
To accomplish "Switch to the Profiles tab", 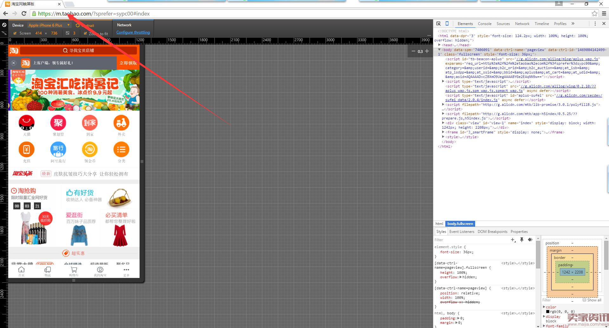I will click(560, 24).
